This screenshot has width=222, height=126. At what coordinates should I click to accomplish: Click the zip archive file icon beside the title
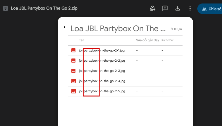6,8
